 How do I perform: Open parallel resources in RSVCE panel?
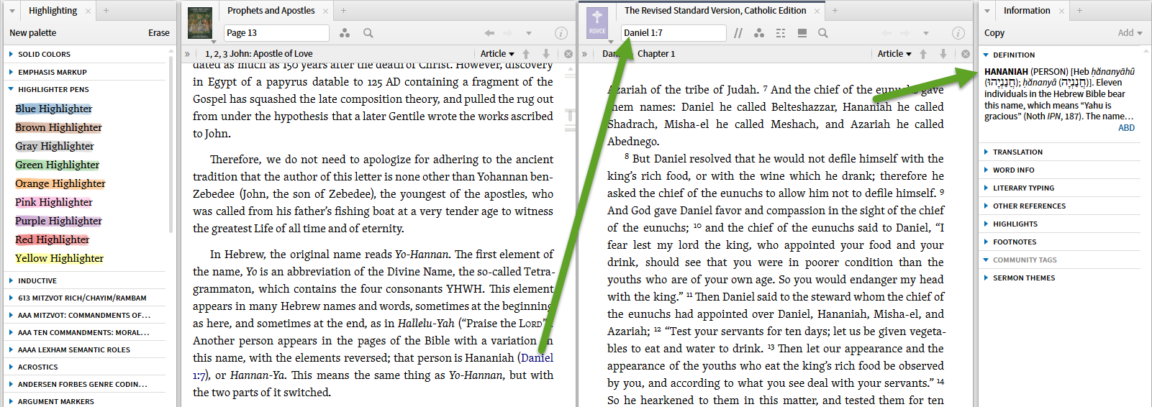pos(738,33)
